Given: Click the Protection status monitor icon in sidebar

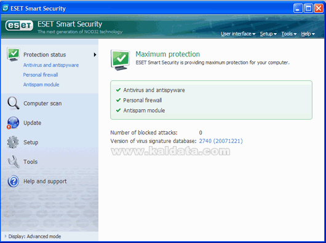Looking at the screenshot, I should (13, 55).
